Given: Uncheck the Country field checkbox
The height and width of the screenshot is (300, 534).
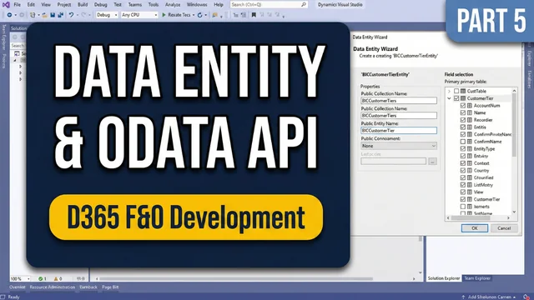Looking at the screenshot, I should pos(463,170).
